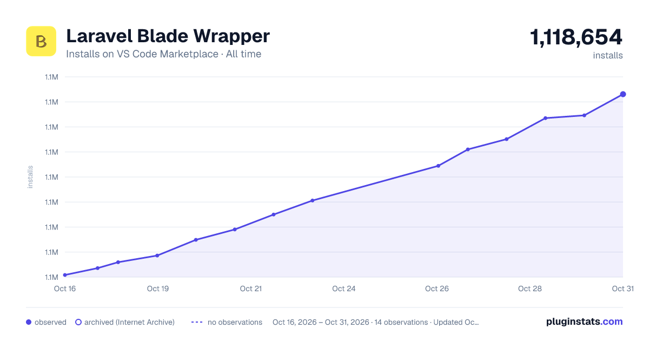
Task: Click 'installs' caption under the total count
Action: tap(608, 55)
